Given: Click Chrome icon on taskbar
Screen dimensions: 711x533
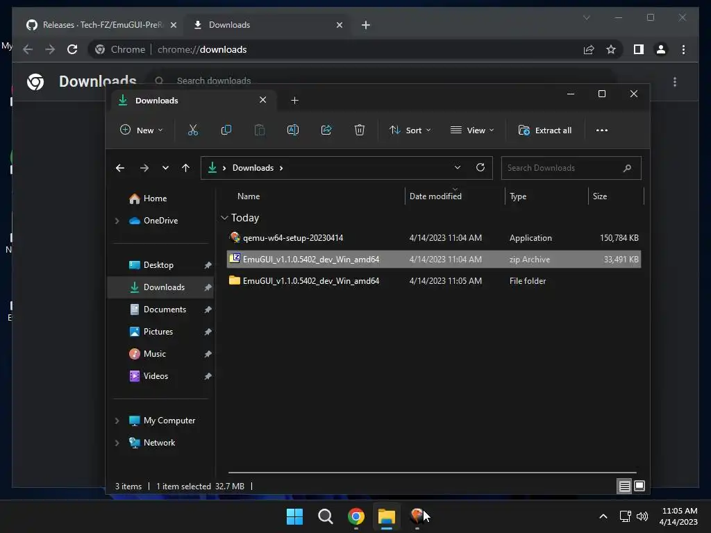Looking at the screenshot, I should (x=356, y=516).
